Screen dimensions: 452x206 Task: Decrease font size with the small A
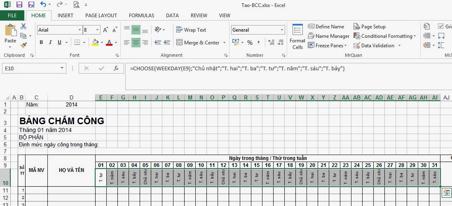click(x=115, y=30)
